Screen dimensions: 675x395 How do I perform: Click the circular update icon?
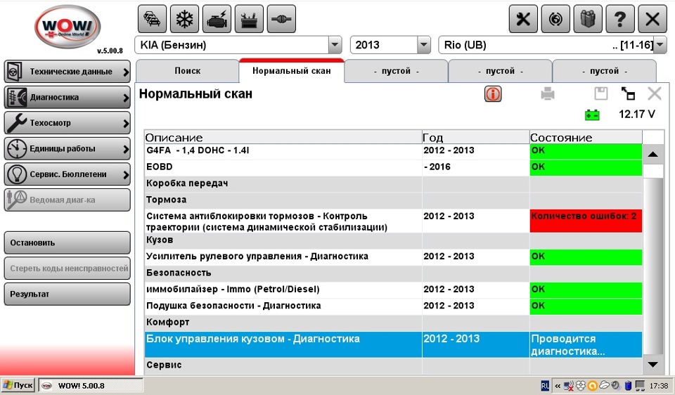pos(555,19)
